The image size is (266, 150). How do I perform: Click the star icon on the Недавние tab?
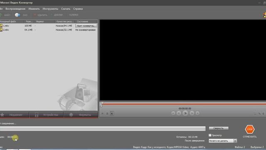pyautogui.click(x=2, y=115)
